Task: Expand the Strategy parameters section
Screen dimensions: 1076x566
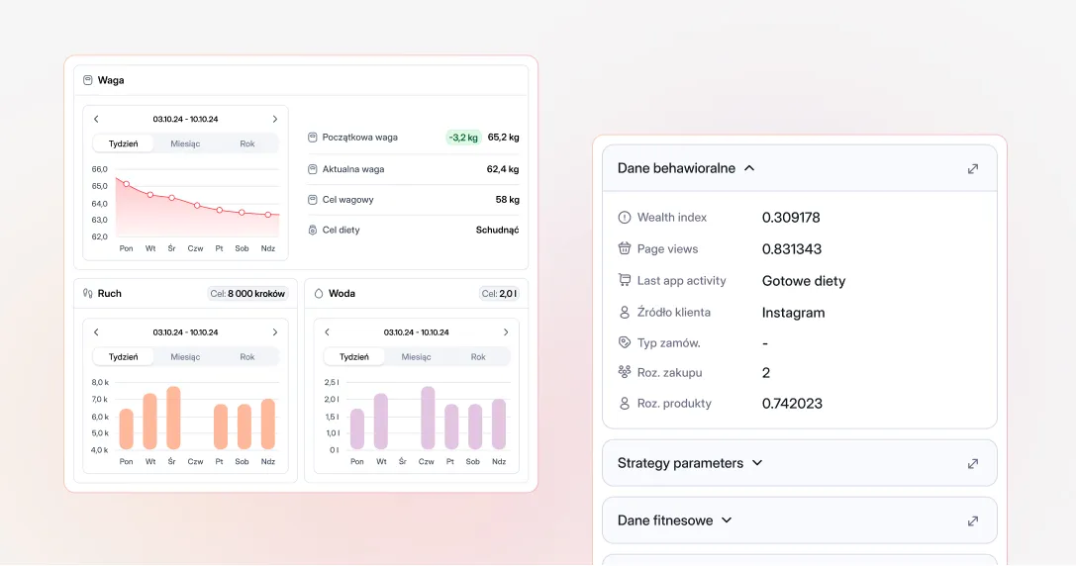Action: (x=757, y=463)
